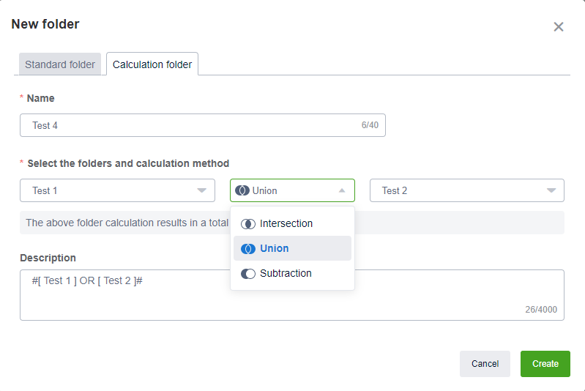Click the Subtraction venn icon
The height and width of the screenshot is (391, 585).
(x=248, y=274)
